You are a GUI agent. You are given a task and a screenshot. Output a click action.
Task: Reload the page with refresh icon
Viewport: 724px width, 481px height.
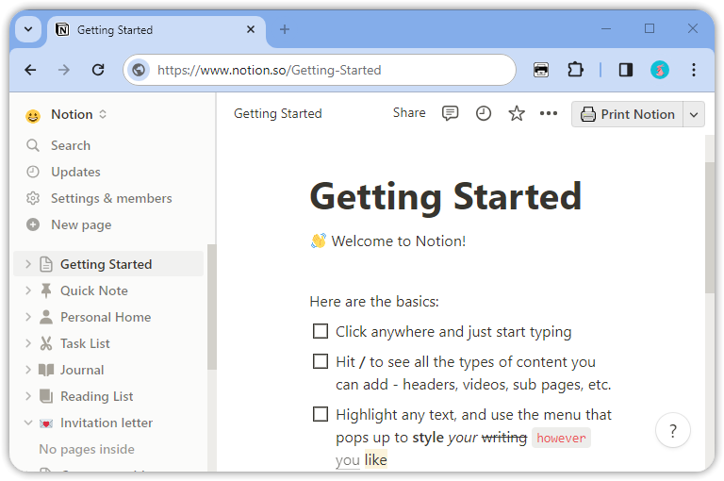click(x=98, y=70)
